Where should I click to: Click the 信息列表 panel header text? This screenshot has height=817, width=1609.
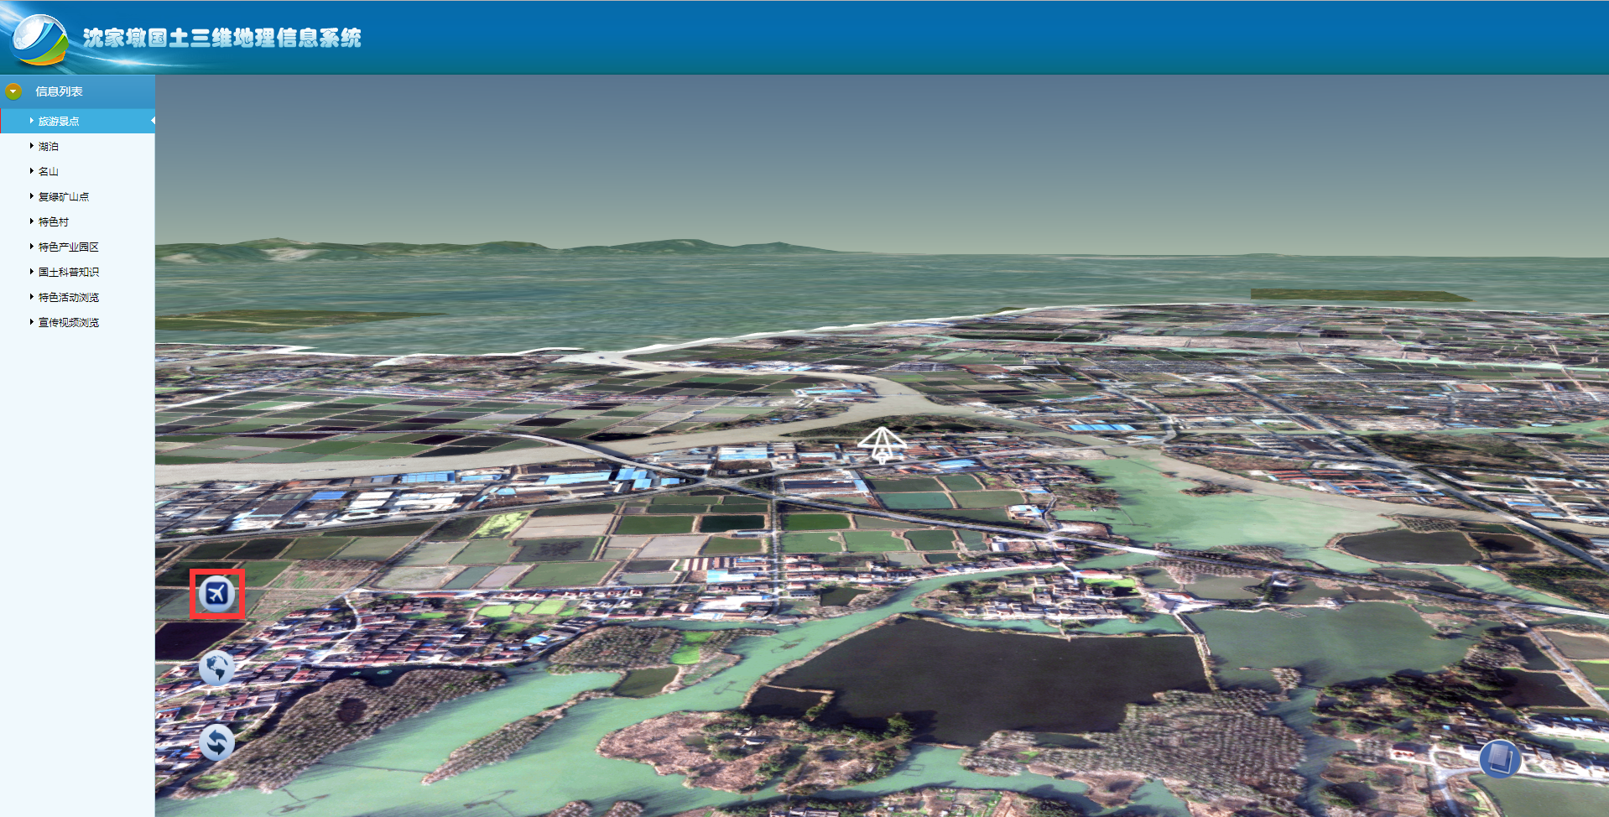tap(59, 91)
